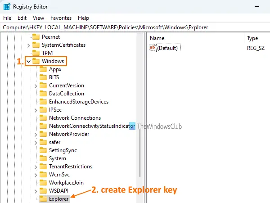270x203 pixels.
Task: Select the Appx key label
Action: (x=55, y=69)
